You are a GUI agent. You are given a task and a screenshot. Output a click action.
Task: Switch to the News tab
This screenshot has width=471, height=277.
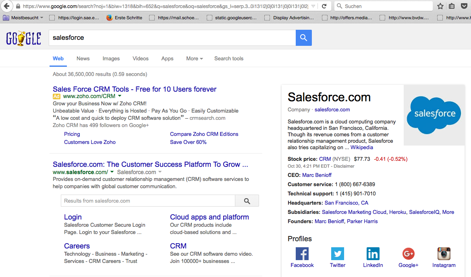click(83, 58)
